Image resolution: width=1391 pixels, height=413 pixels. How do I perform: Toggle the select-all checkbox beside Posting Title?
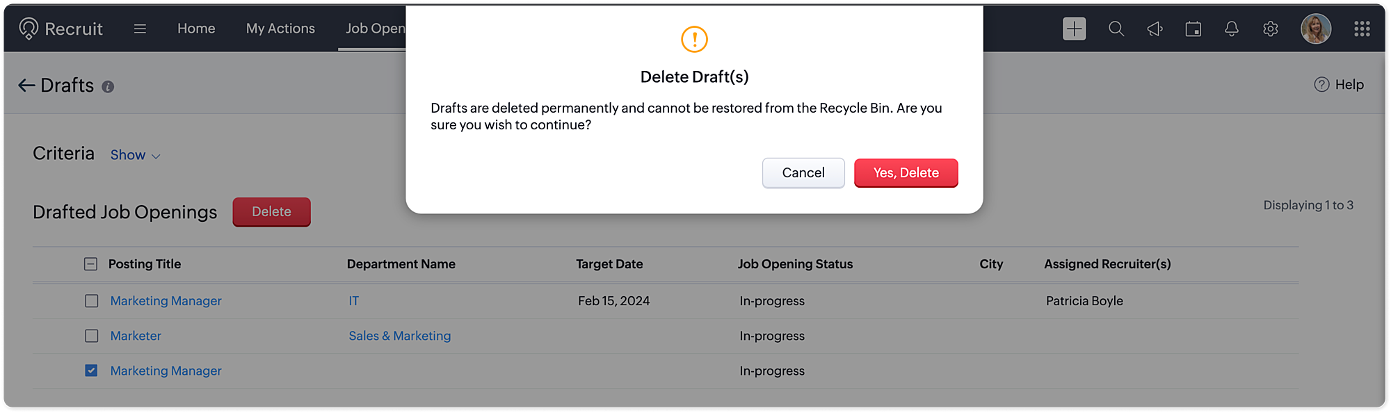tap(91, 264)
